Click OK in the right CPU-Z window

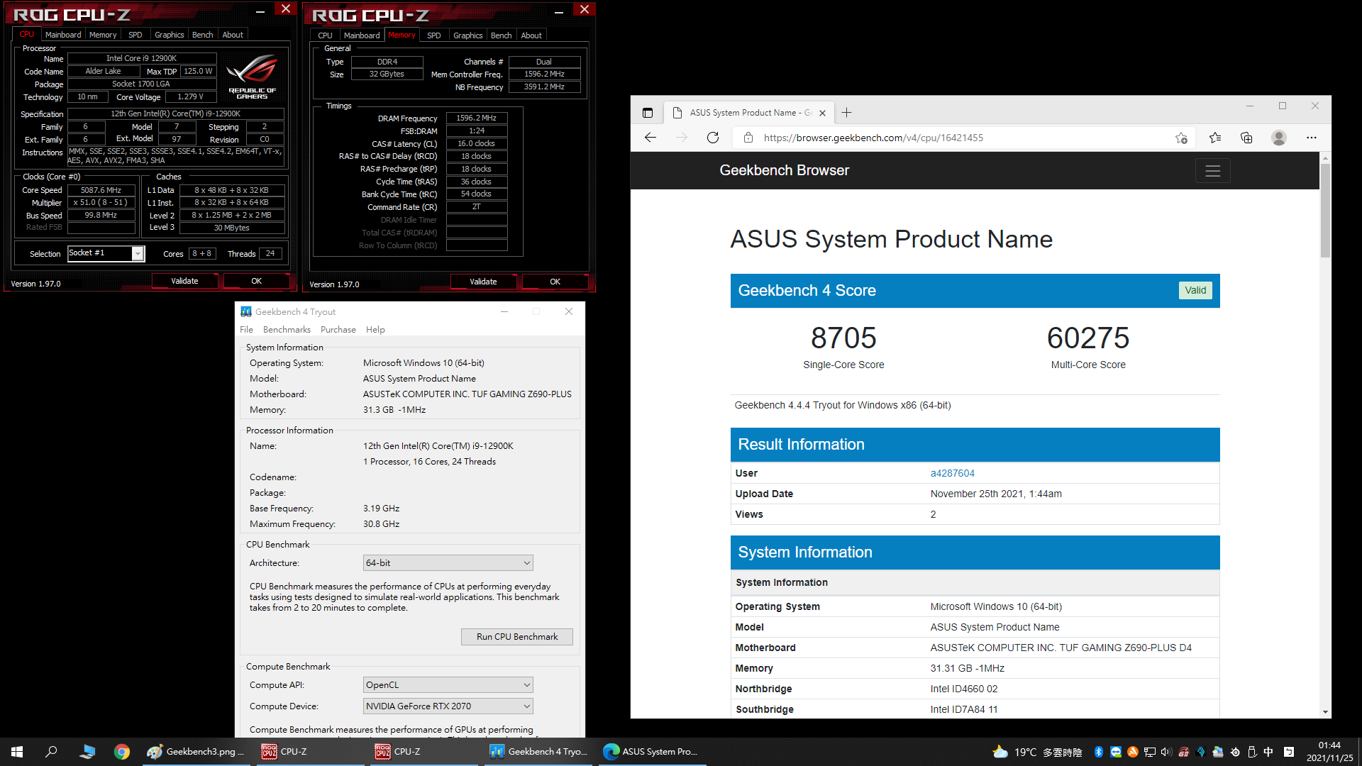[555, 282]
